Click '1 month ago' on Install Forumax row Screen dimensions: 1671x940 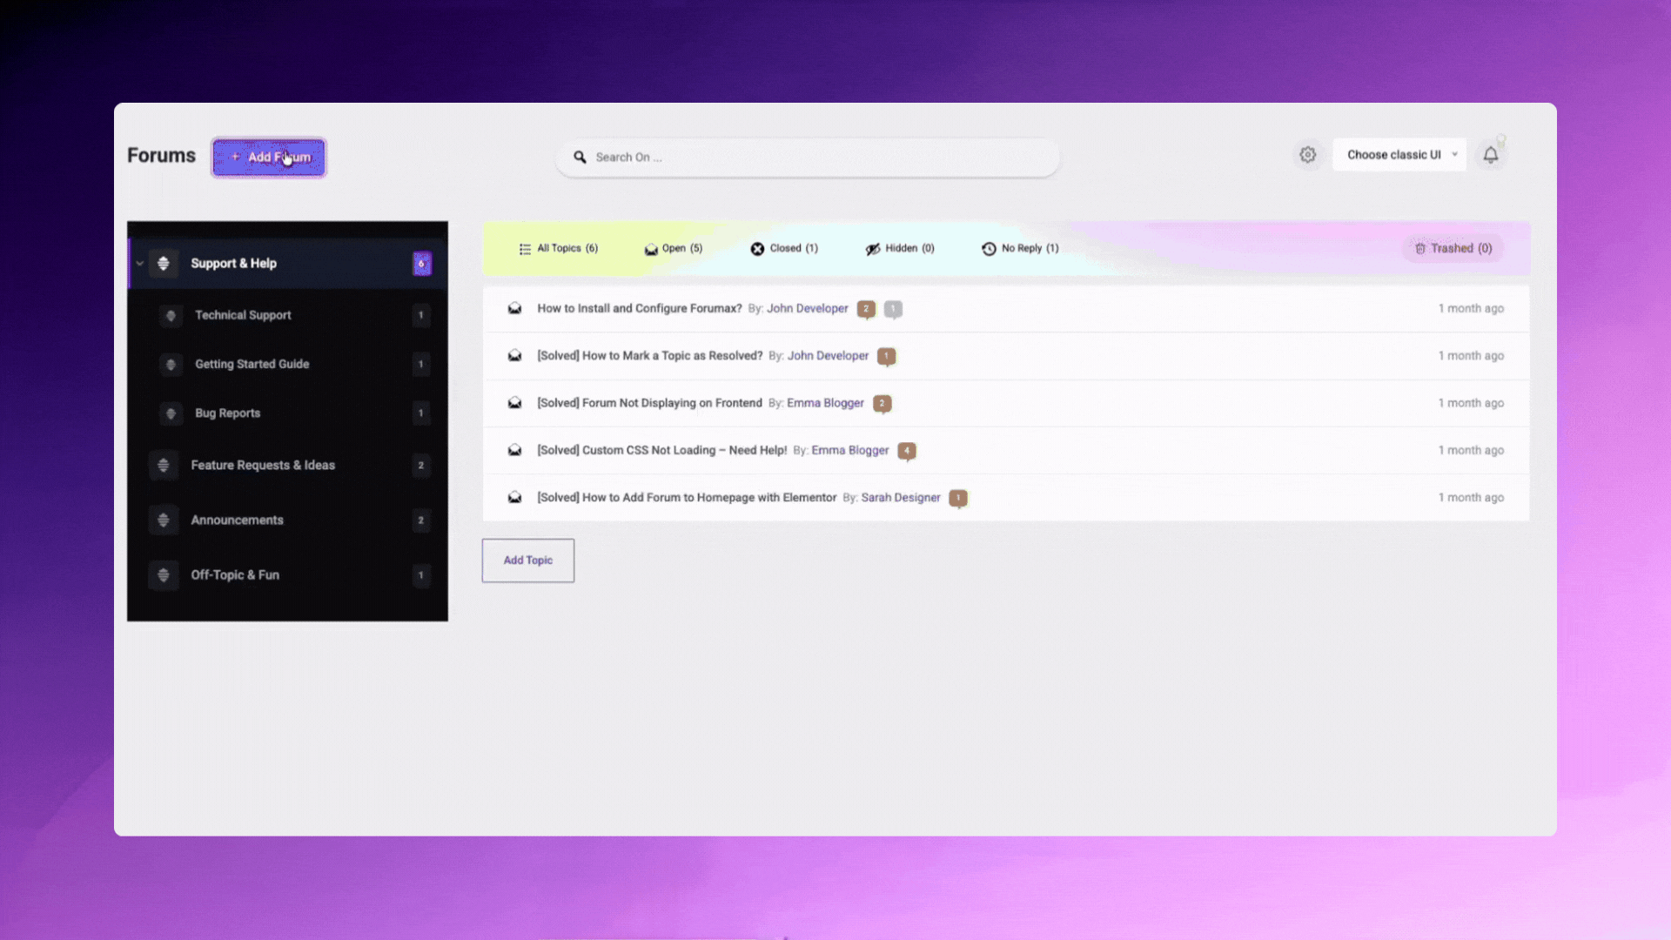tap(1471, 309)
